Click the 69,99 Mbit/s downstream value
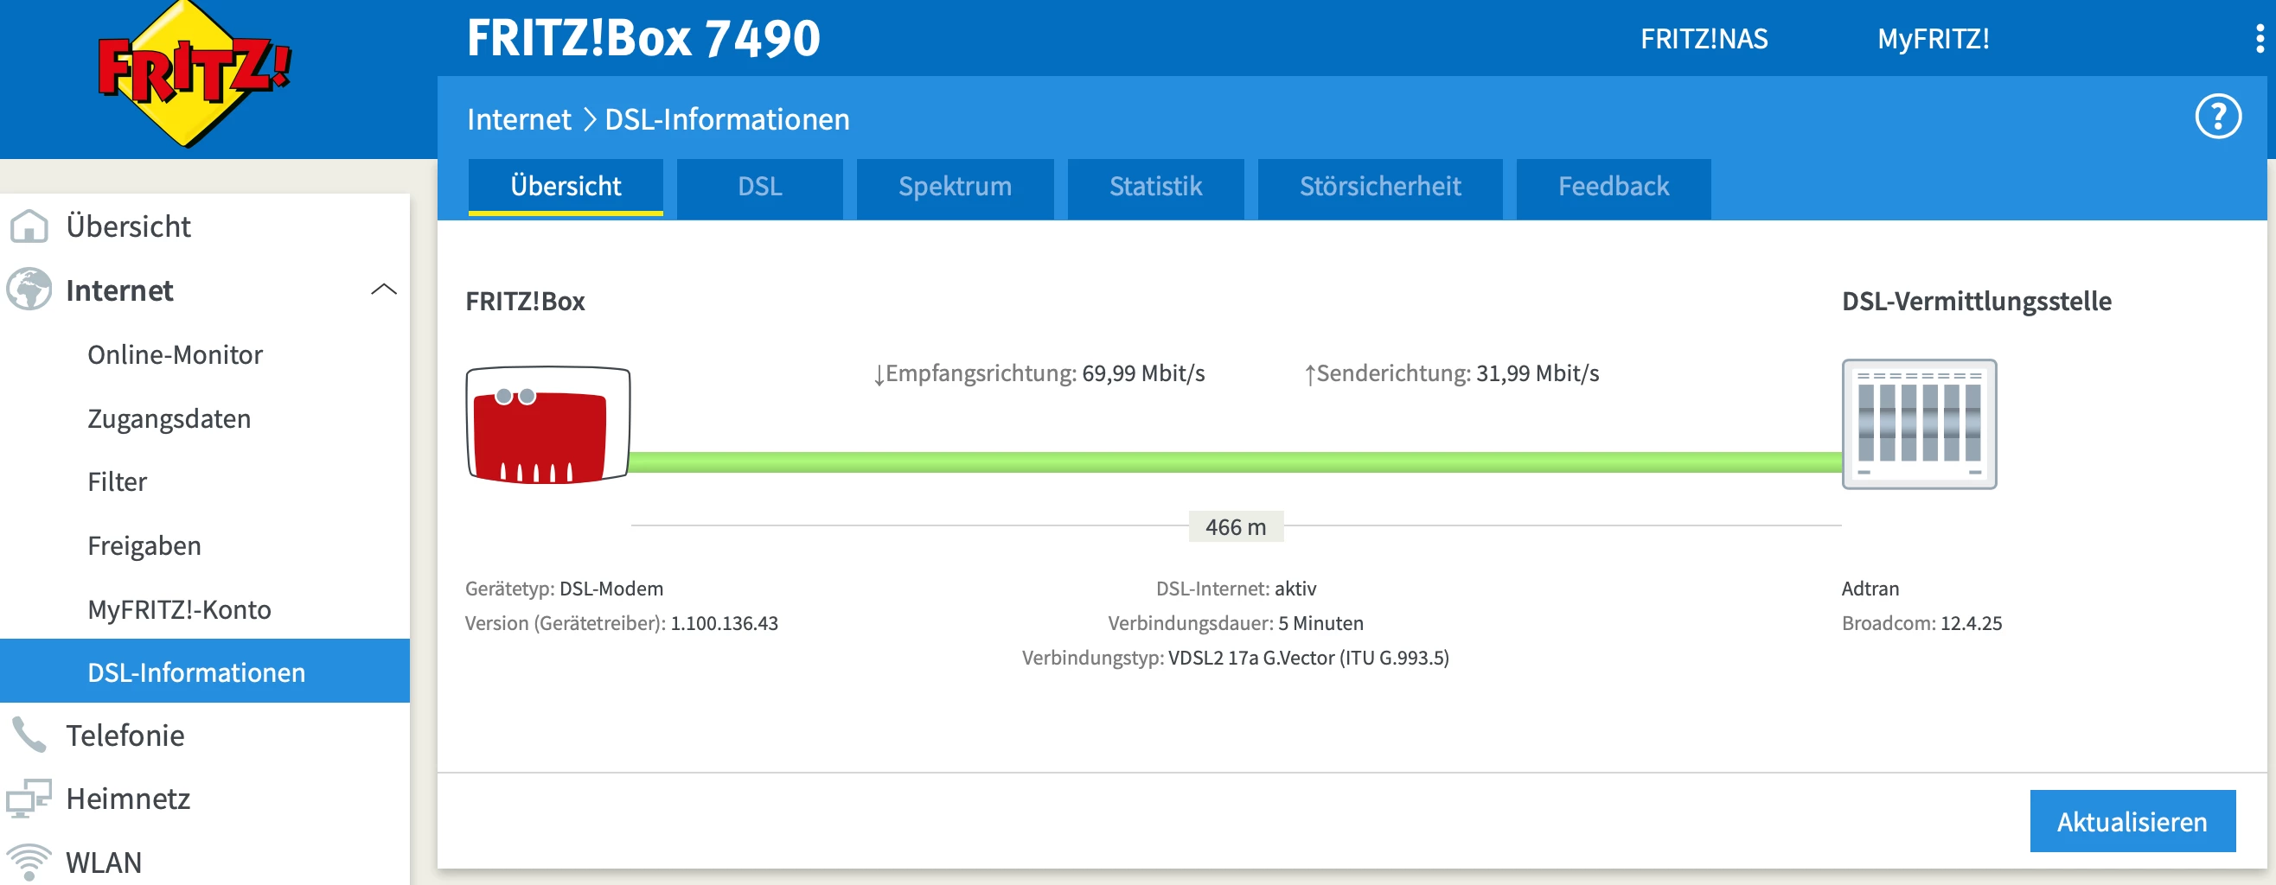This screenshot has width=2276, height=885. click(x=1143, y=373)
